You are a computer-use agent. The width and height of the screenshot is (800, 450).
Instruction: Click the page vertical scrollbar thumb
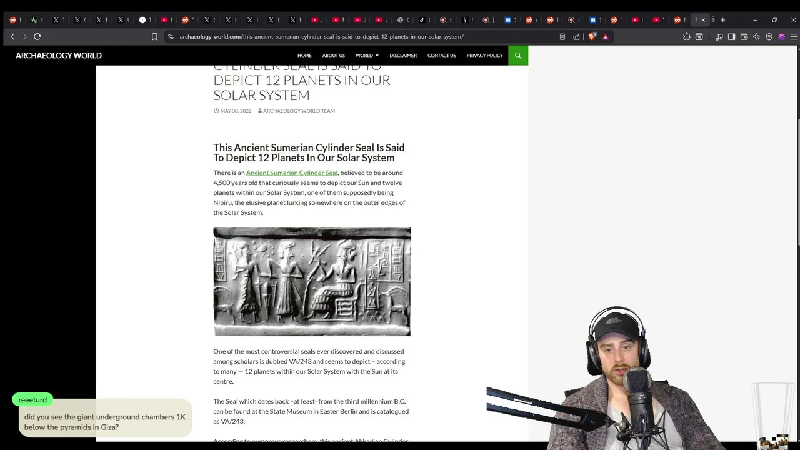point(798,181)
